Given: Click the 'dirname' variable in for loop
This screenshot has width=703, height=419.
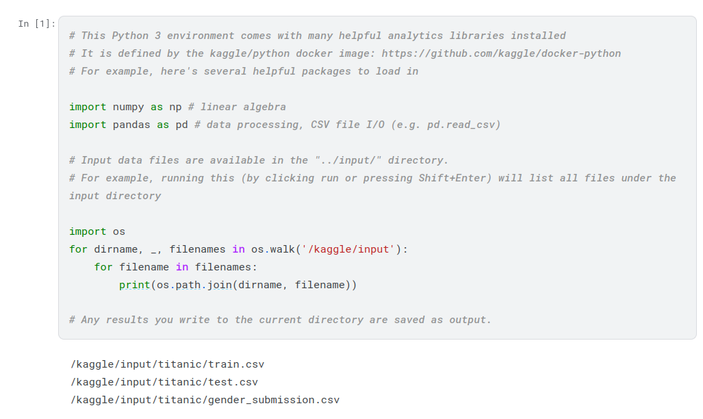Looking at the screenshot, I should (x=116, y=249).
